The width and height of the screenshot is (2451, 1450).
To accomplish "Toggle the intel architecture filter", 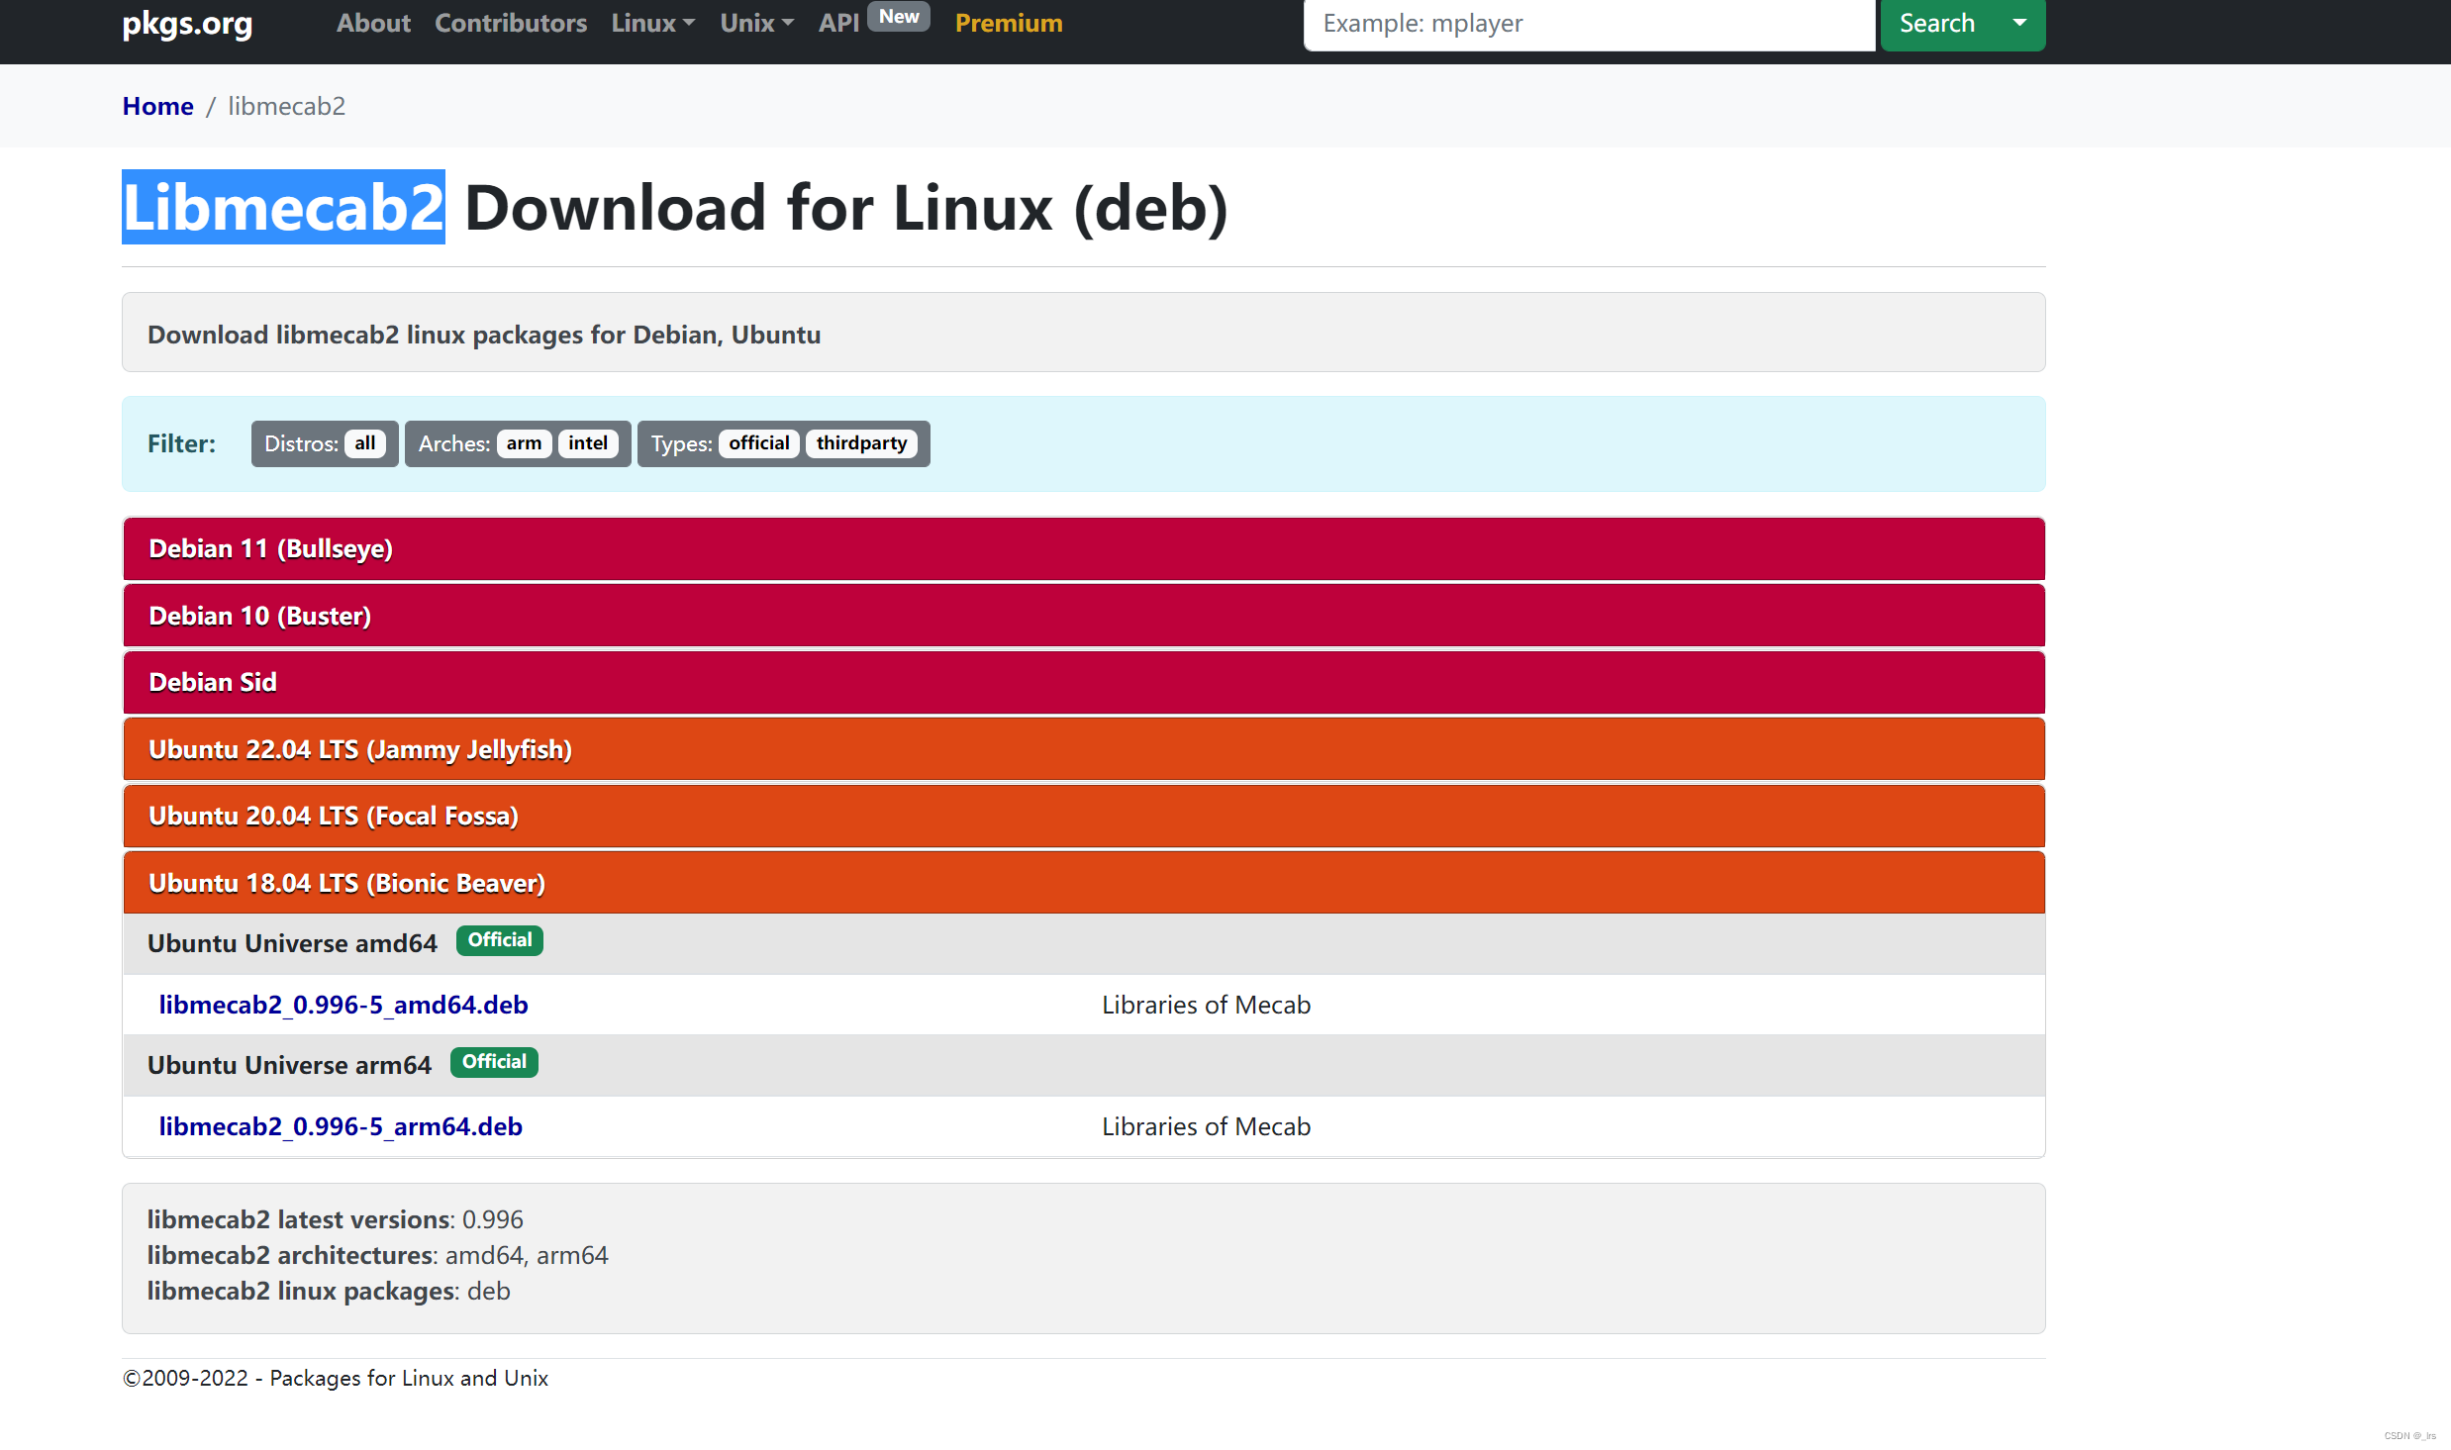I will (x=588, y=443).
